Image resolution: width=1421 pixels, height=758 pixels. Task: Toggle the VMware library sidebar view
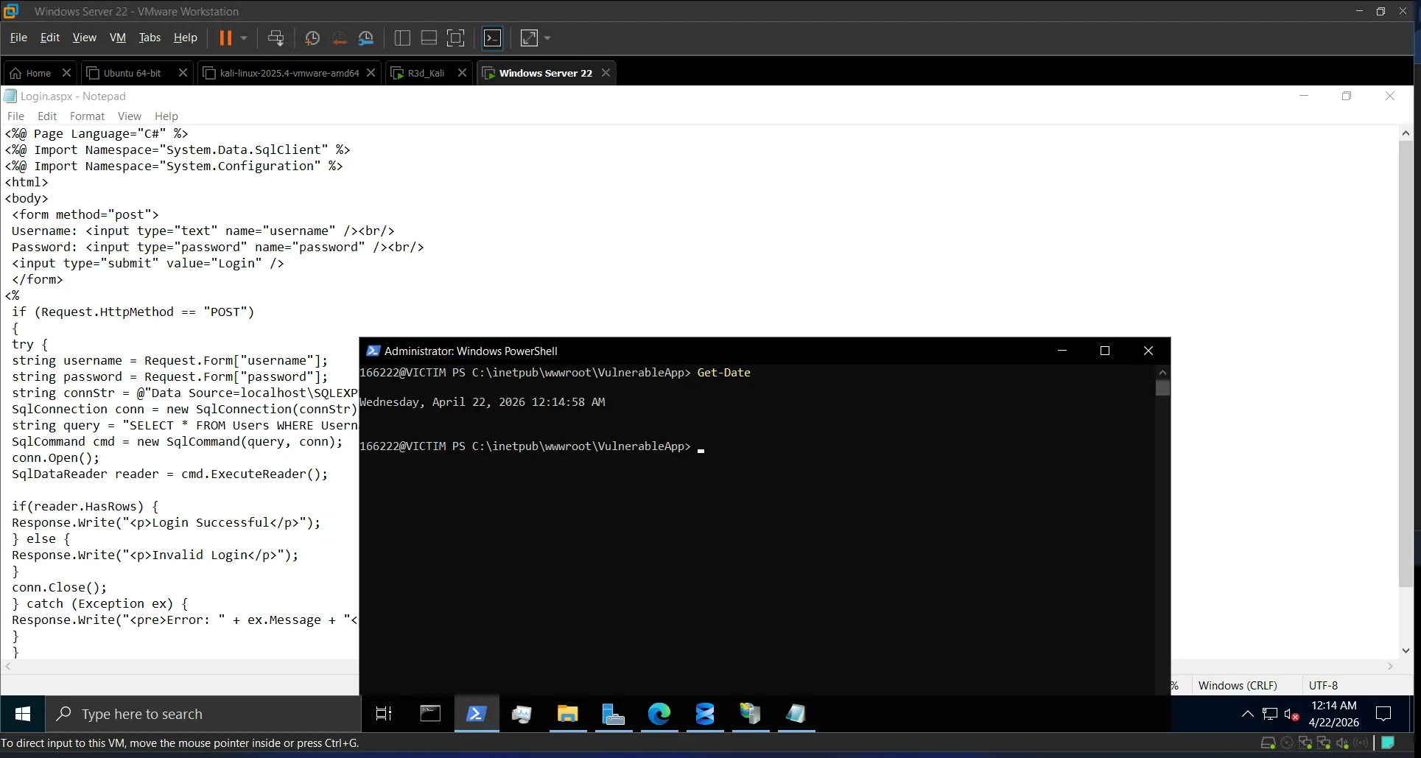click(402, 38)
